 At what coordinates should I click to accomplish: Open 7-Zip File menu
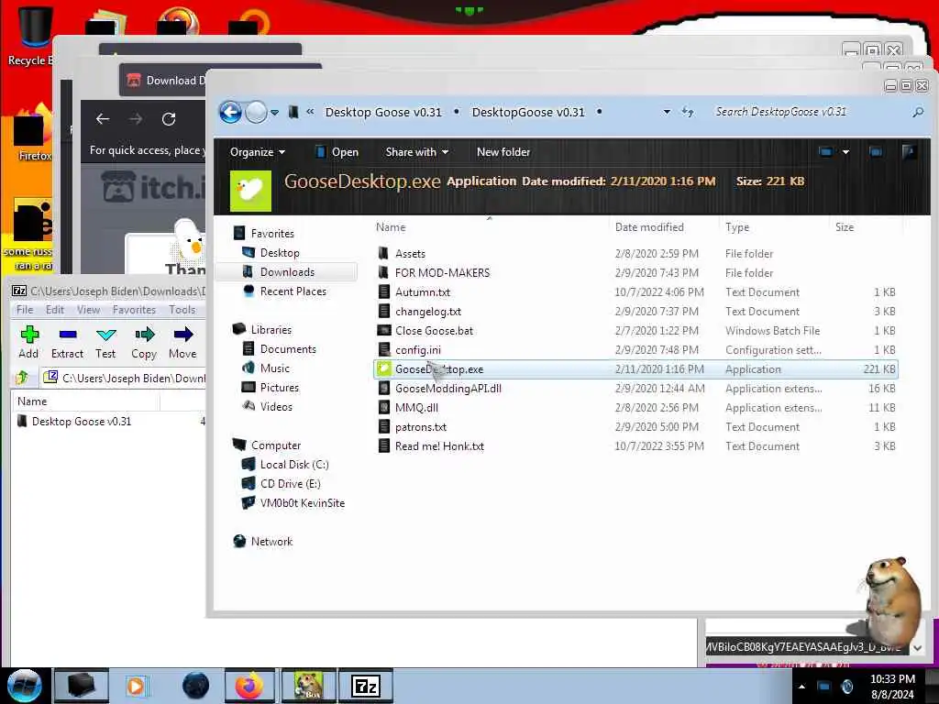coord(25,310)
